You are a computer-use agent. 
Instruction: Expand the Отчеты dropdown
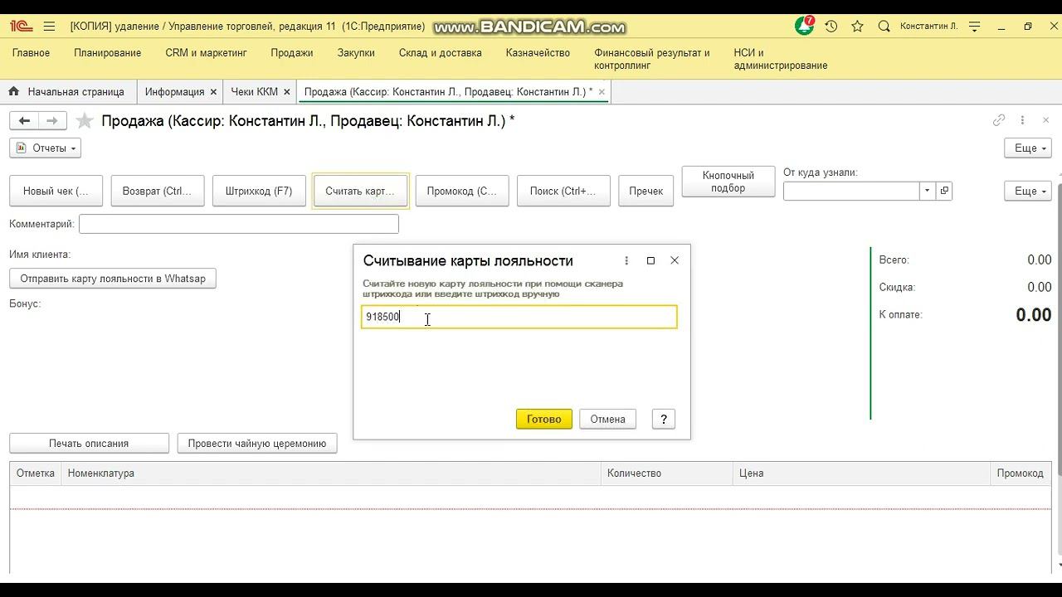point(45,148)
